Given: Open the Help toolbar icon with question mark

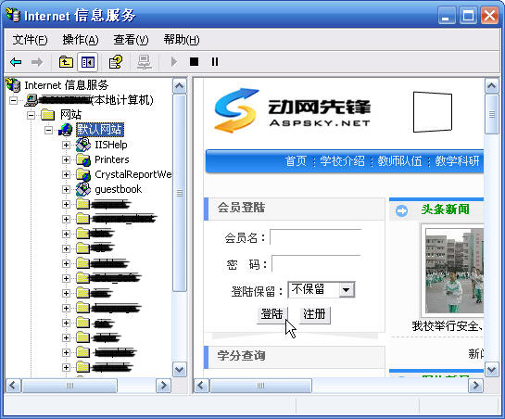Looking at the screenshot, I should (116, 61).
